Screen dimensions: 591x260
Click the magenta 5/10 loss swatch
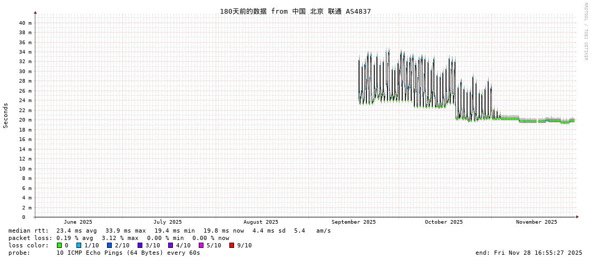point(201,245)
